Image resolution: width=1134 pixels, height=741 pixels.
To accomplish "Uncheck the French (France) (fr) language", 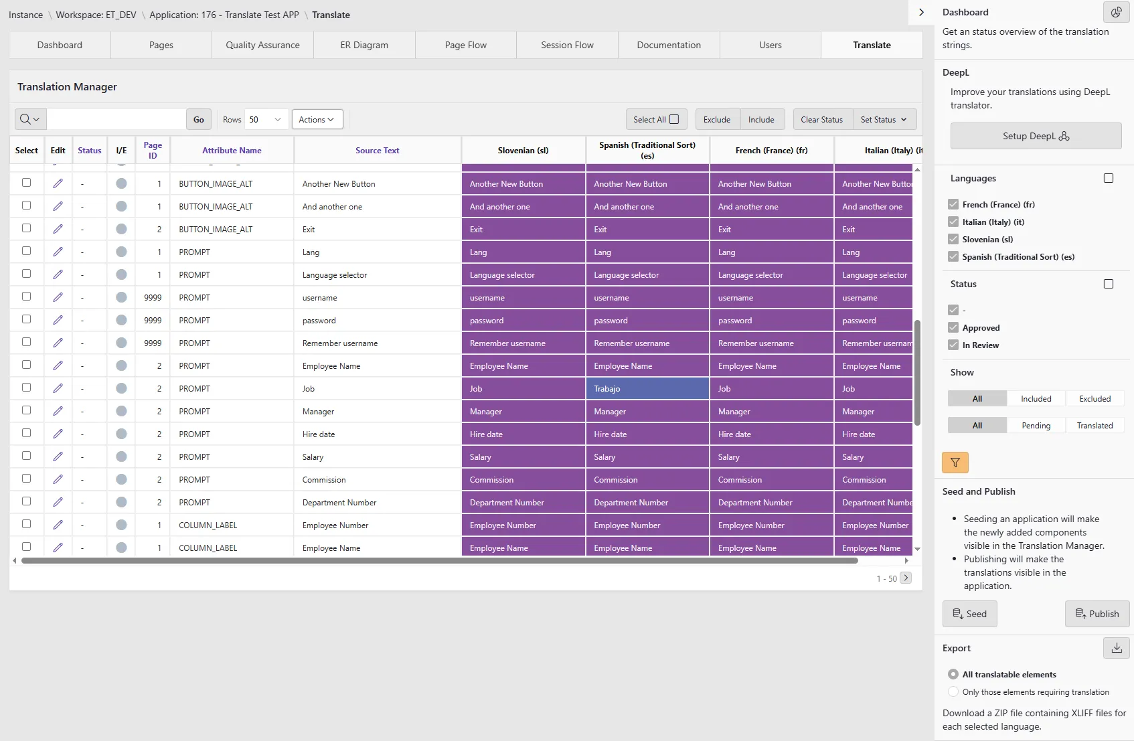I will (x=953, y=203).
